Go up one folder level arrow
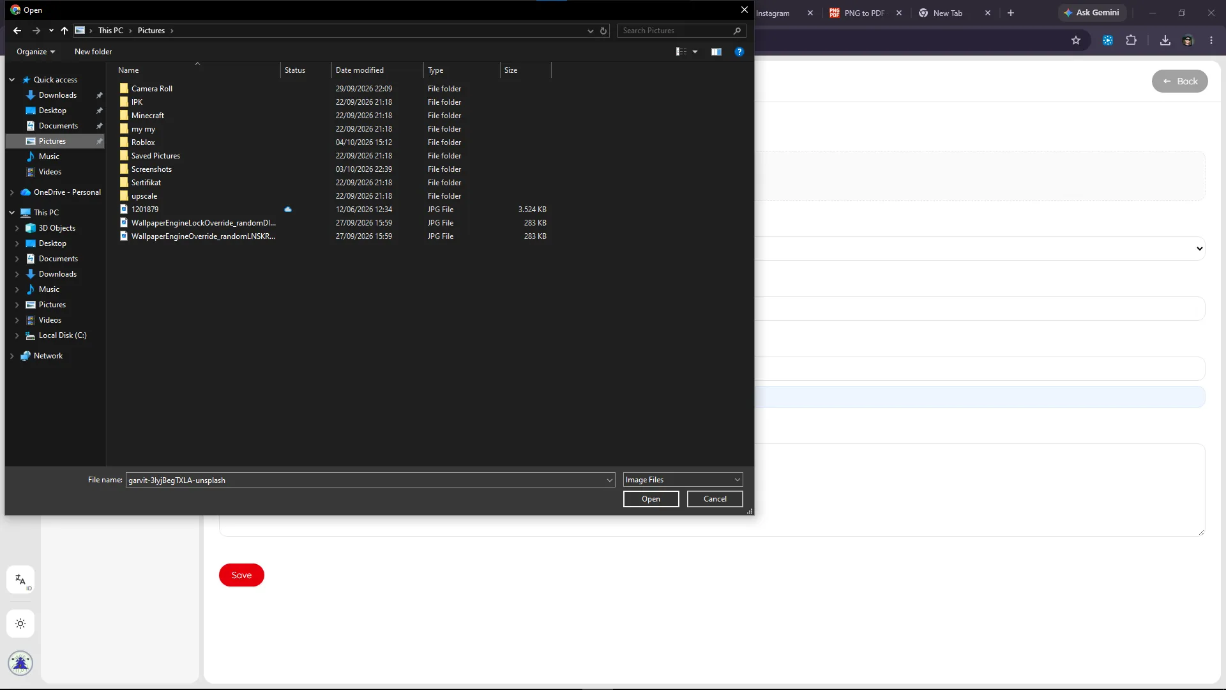This screenshot has height=690, width=1226. pos(64,31)
